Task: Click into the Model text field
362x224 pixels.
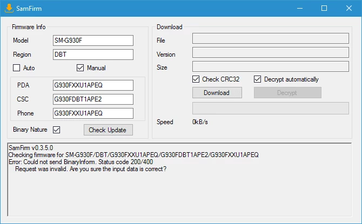Action: tap(92, 40)
